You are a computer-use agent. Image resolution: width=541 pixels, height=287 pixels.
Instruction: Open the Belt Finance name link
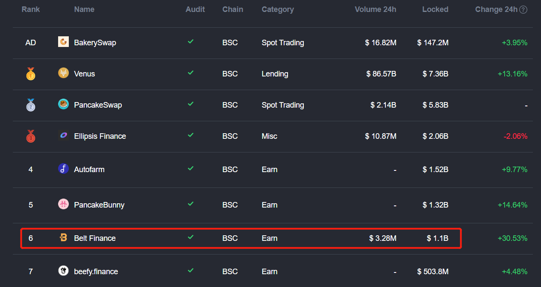95,238
